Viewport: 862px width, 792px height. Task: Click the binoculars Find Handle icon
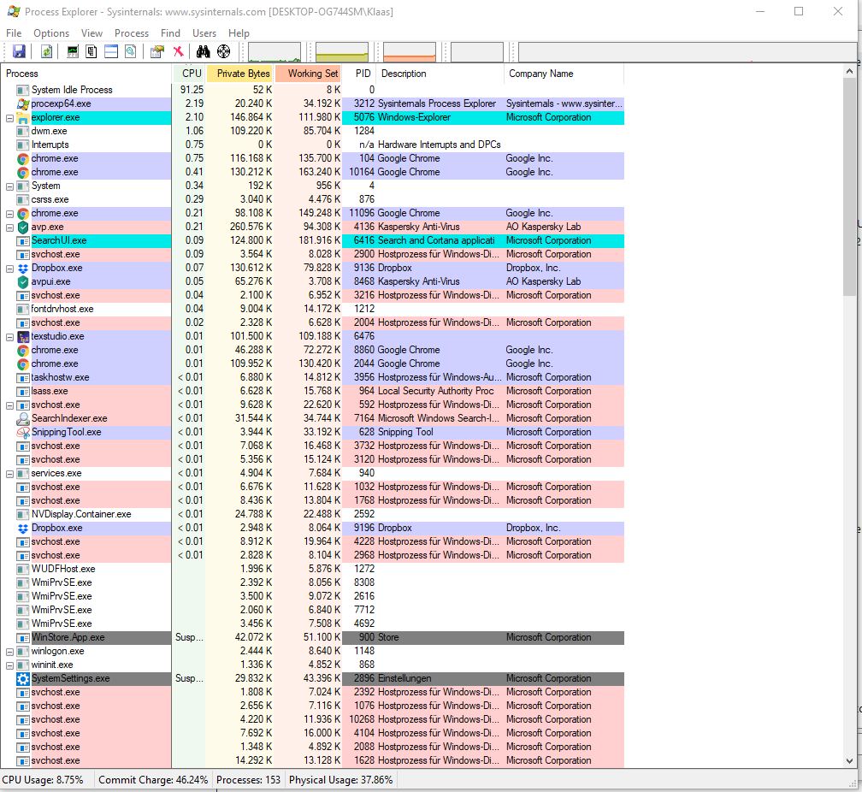click(204, 51)
